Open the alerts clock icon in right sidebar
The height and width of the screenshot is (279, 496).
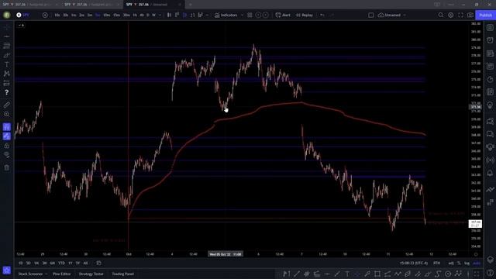click(490, 40)
